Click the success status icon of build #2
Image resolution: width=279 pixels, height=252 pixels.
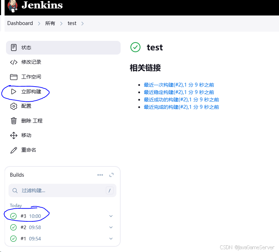(13, 227)
